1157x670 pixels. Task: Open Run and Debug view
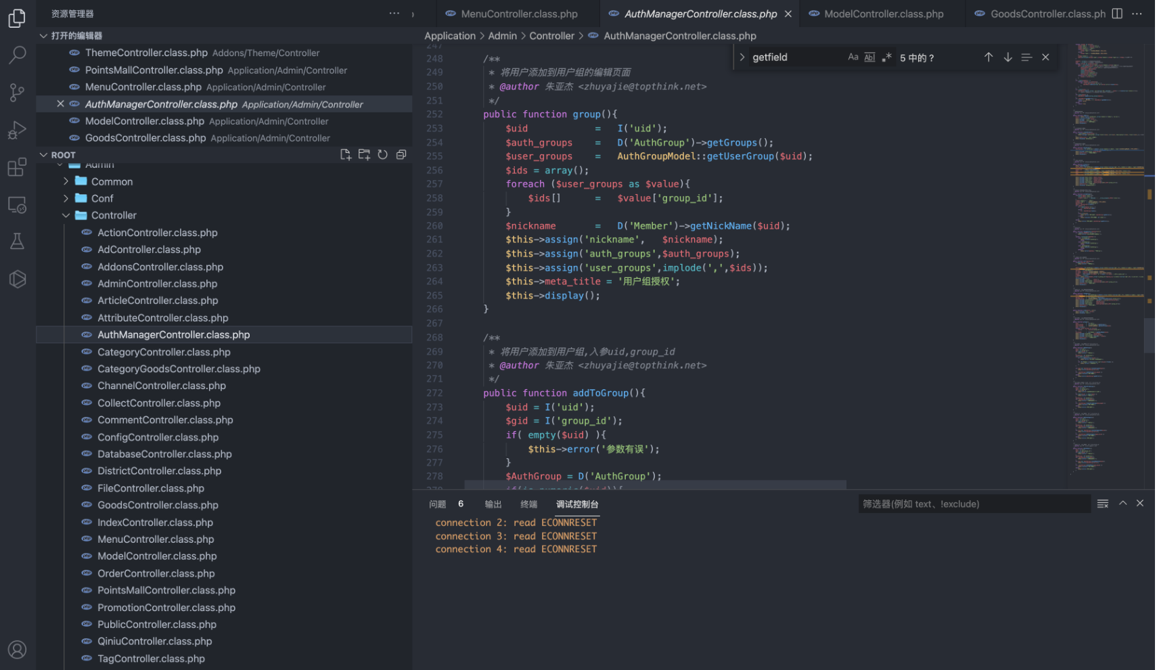pos(17,130)
